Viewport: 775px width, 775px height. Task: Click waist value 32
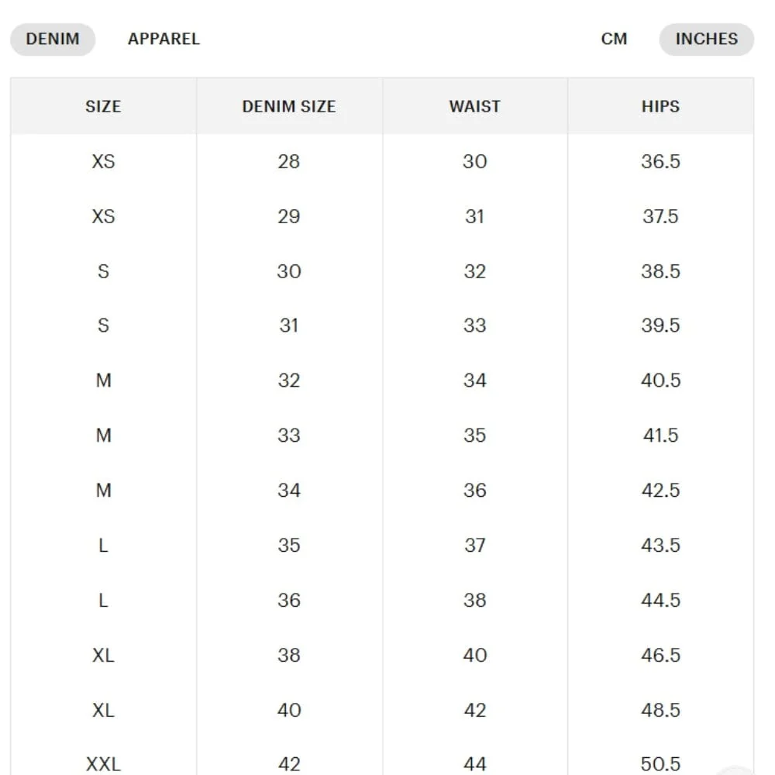point(474,271)
